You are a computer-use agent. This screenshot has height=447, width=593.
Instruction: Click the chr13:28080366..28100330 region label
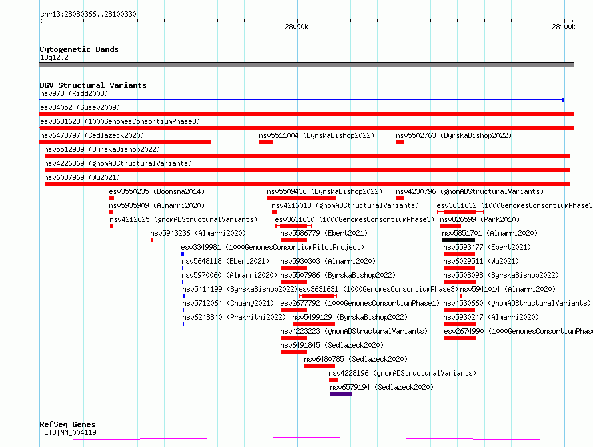tap(88, 14)
